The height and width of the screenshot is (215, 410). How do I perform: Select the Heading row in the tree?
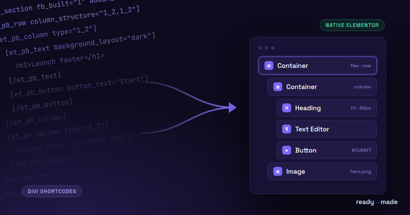[327, 108]
